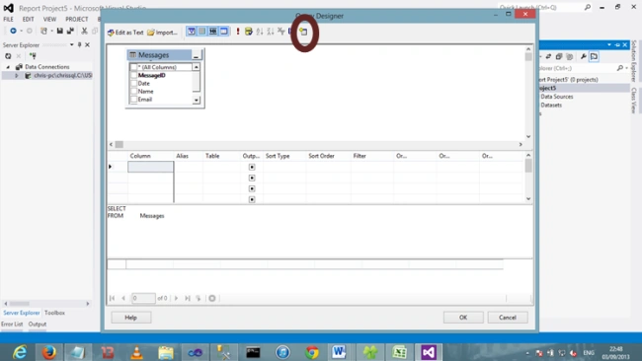Image resolution: width=642 pixels, height=361 pixels.
Task: Click the Remove Filter toolbar icon
Action: pyautogui.click(x=281, y=32)
